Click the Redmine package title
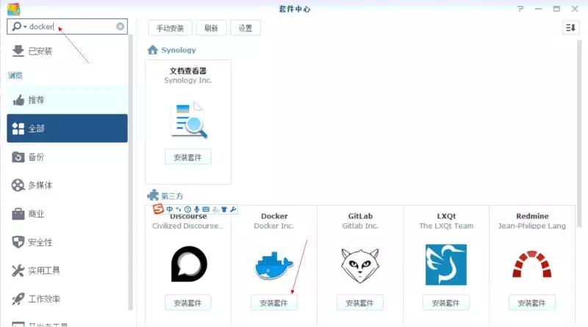Image resolution: width=588 pixels, height=327 pixels. (x=532, y=216)
